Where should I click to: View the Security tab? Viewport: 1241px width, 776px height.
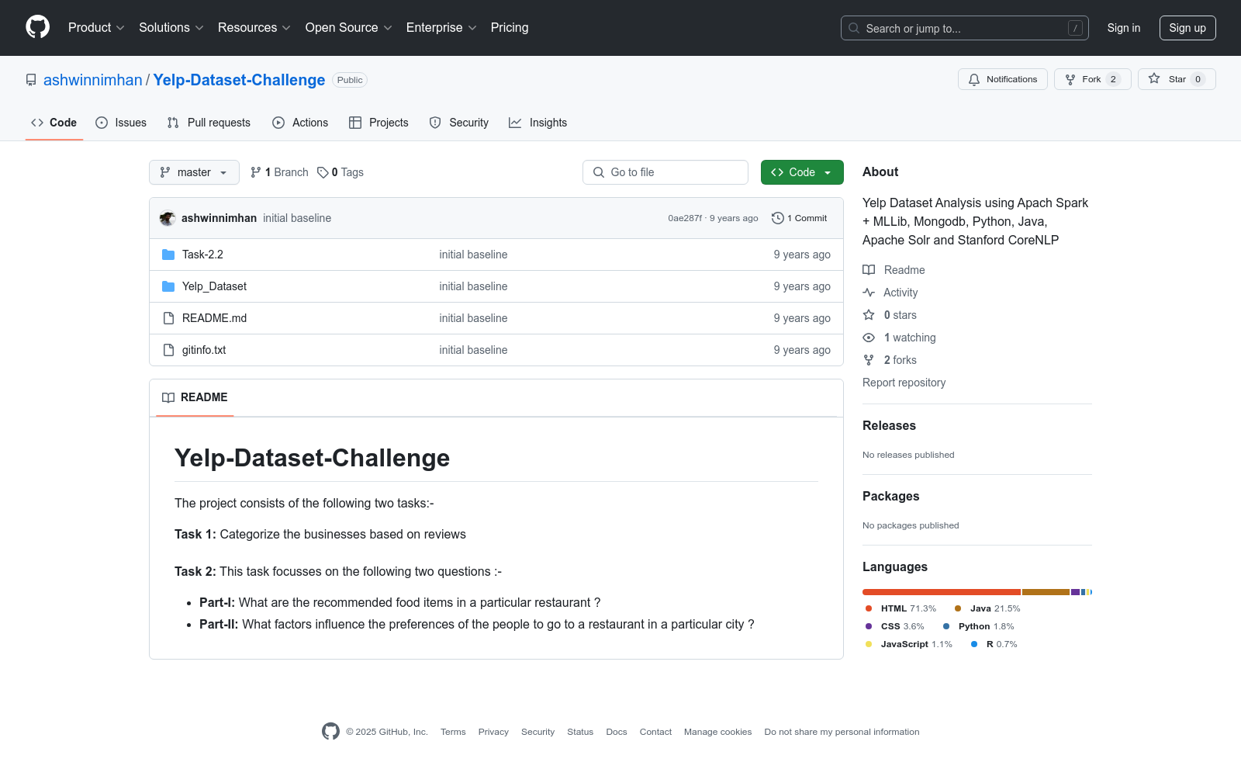pyautogui.click(x=459, y=123)
